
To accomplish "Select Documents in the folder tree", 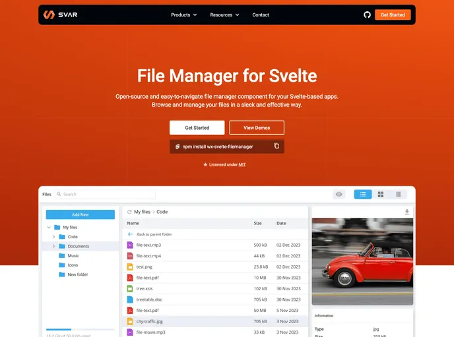I will point(78,246).
